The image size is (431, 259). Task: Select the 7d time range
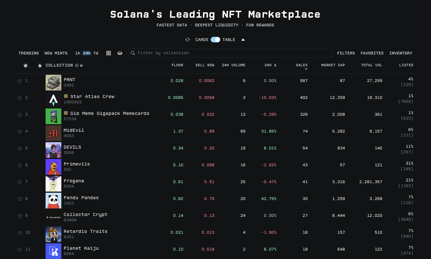click(96, 53)
